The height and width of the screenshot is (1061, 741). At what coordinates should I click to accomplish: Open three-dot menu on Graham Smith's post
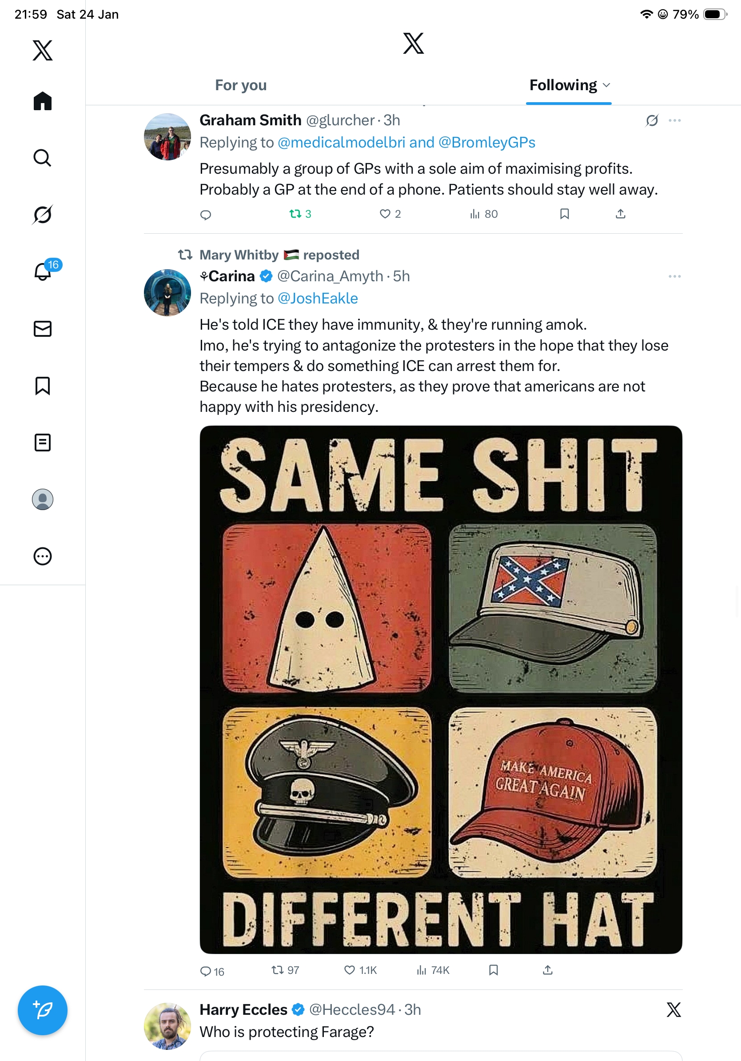tap(674, 120)
